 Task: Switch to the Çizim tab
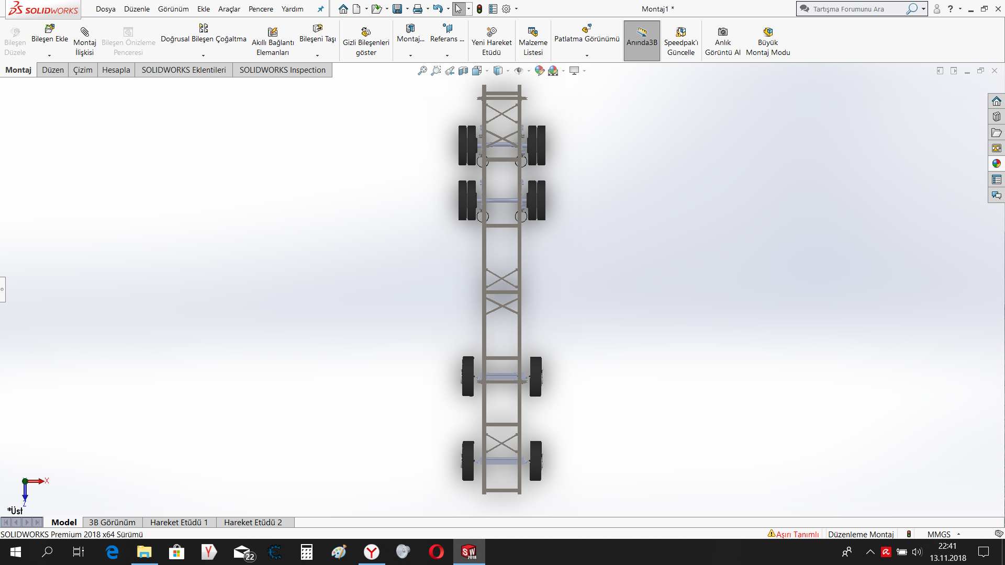83,70
